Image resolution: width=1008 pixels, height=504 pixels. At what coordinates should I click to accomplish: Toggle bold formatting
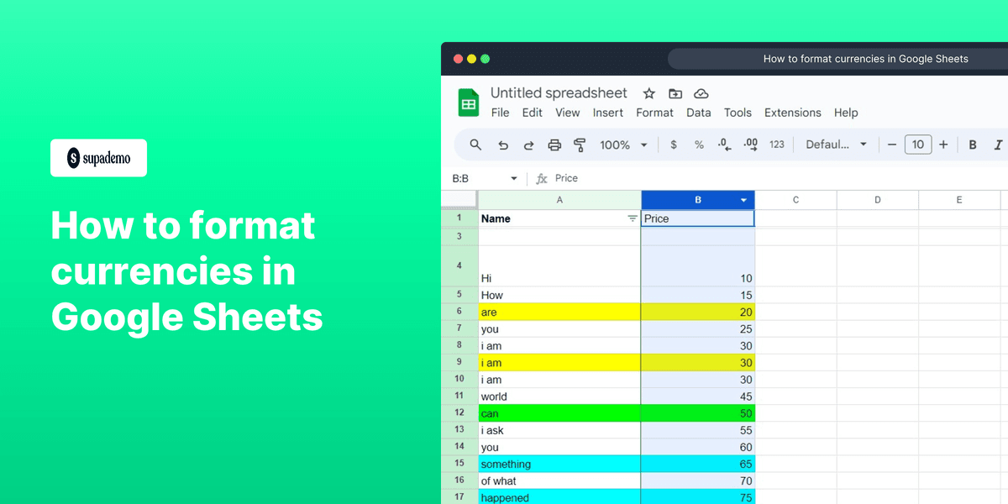click(972, 144)
